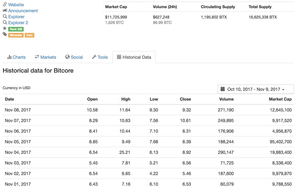Visit the Explorer 2 link
Image resolution: width=305 pixels, height=187 pixels.
coord(18,23)
